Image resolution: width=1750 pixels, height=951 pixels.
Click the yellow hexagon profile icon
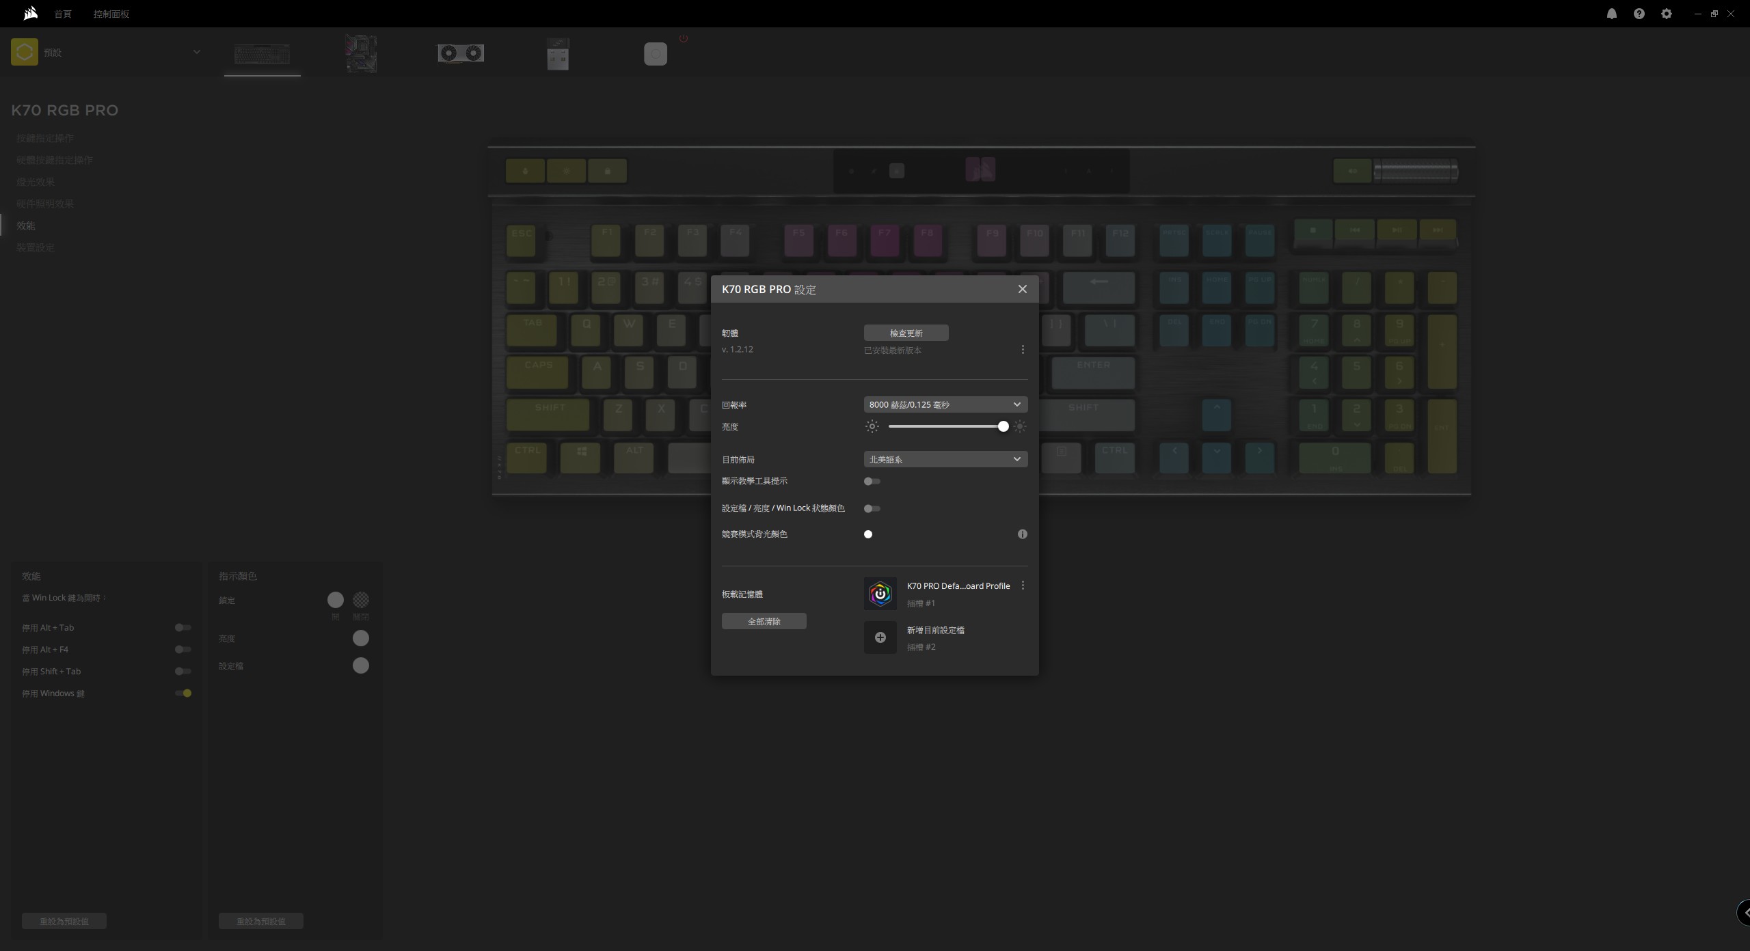click(x=25, y=52)
